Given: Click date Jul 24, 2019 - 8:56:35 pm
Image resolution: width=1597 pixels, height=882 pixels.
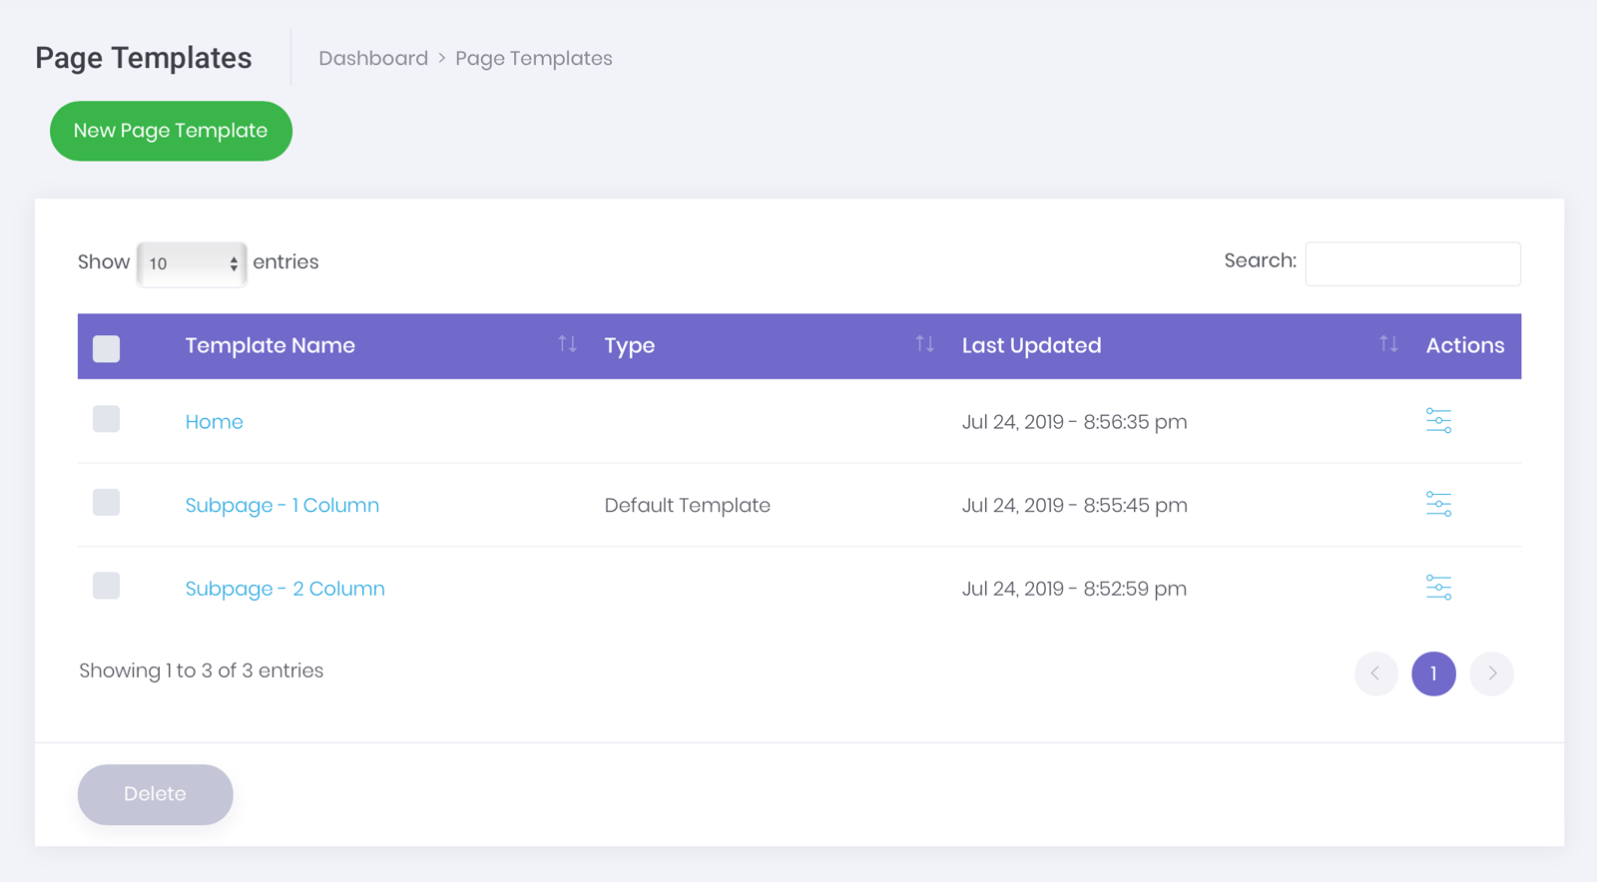Looking at the screenshot, I should click(1074, 422).
